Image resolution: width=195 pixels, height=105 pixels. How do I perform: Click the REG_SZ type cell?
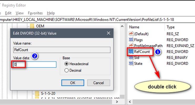tap(173, 34)
